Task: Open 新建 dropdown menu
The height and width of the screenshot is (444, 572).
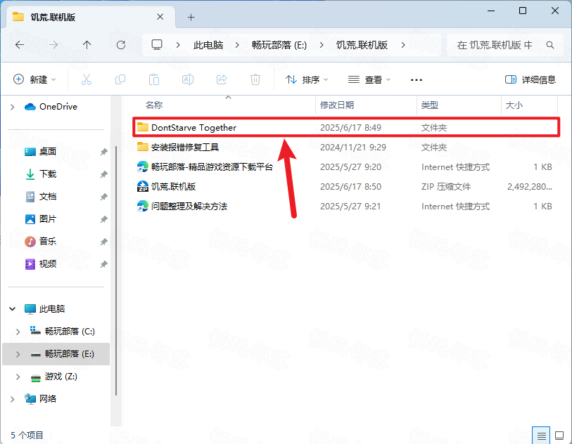Action: pos(34,79)
